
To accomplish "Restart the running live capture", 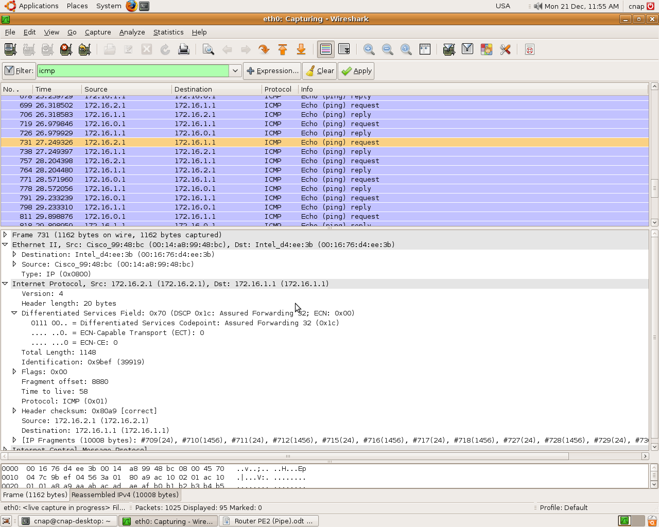I will (84, 49).
